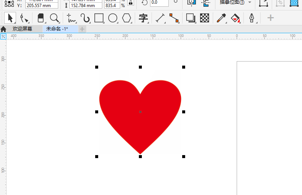Choose the Color Eyedropper tool

point(221,18)
